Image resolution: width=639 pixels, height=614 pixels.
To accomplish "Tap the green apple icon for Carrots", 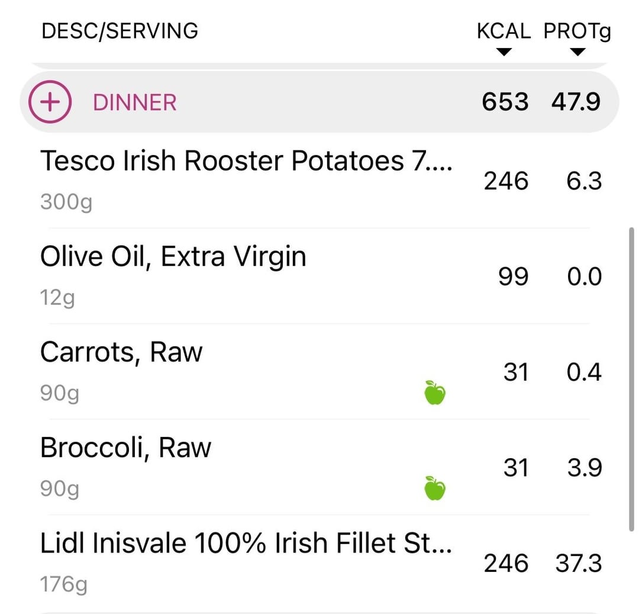I will pos(435,393).
